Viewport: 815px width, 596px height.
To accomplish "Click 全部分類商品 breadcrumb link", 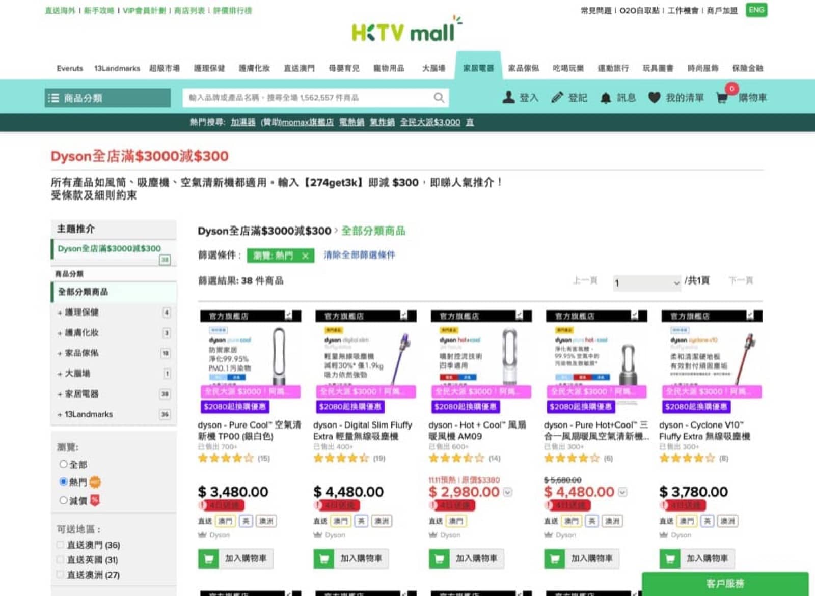I will pyautogui.click(x=373, y=231).
